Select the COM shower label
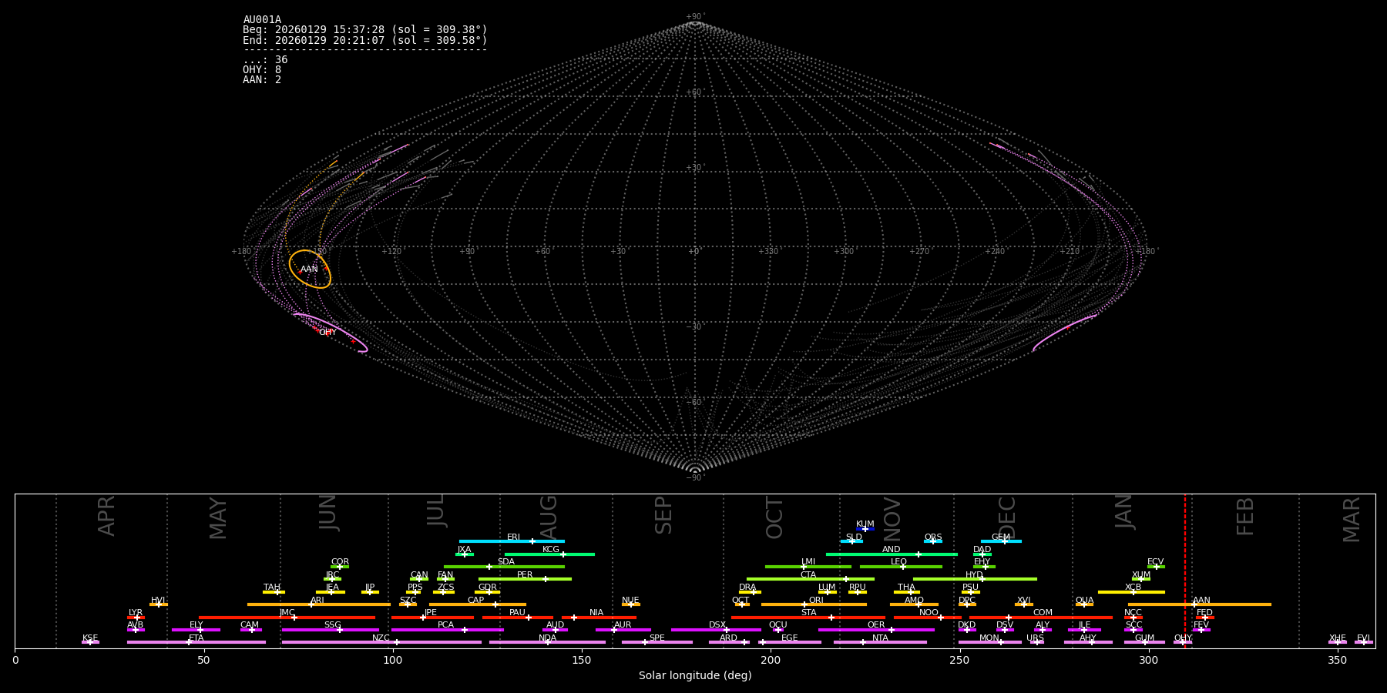This screenshot has height=693, width=1387. [x=1043, y=613]
